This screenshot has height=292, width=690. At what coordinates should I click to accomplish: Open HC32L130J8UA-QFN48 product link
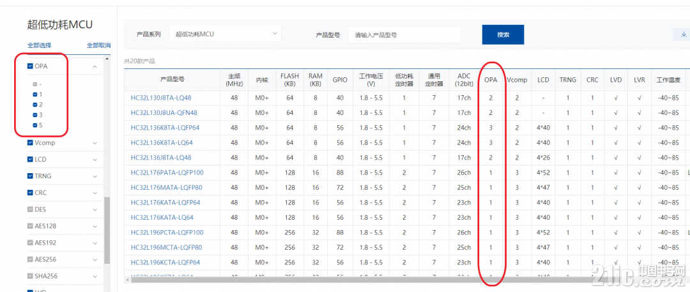pos(164,112)
